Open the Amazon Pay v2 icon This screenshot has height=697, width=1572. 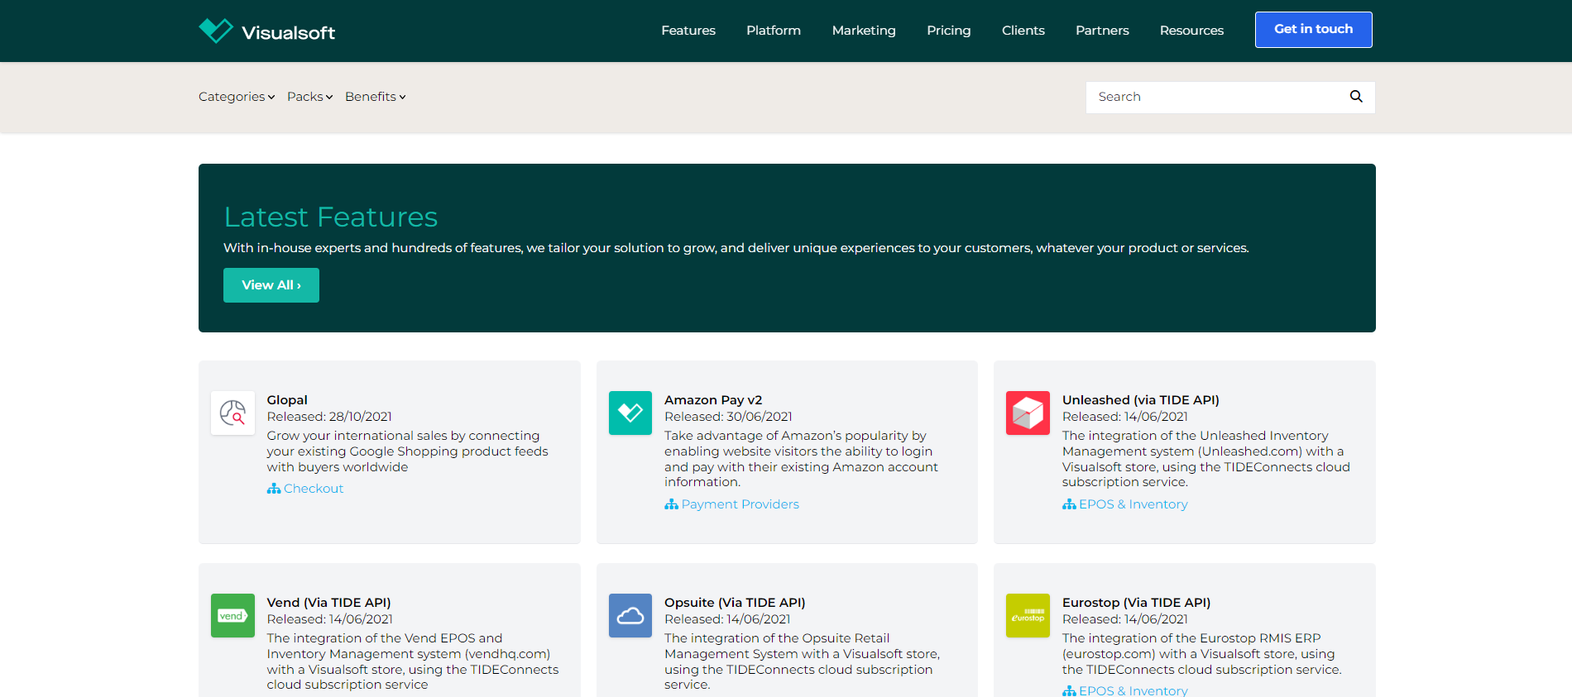tap(630, 413)
